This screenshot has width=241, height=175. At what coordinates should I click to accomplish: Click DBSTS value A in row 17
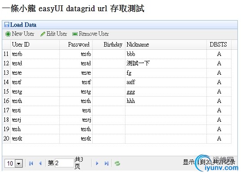click(x=219, y=110)
